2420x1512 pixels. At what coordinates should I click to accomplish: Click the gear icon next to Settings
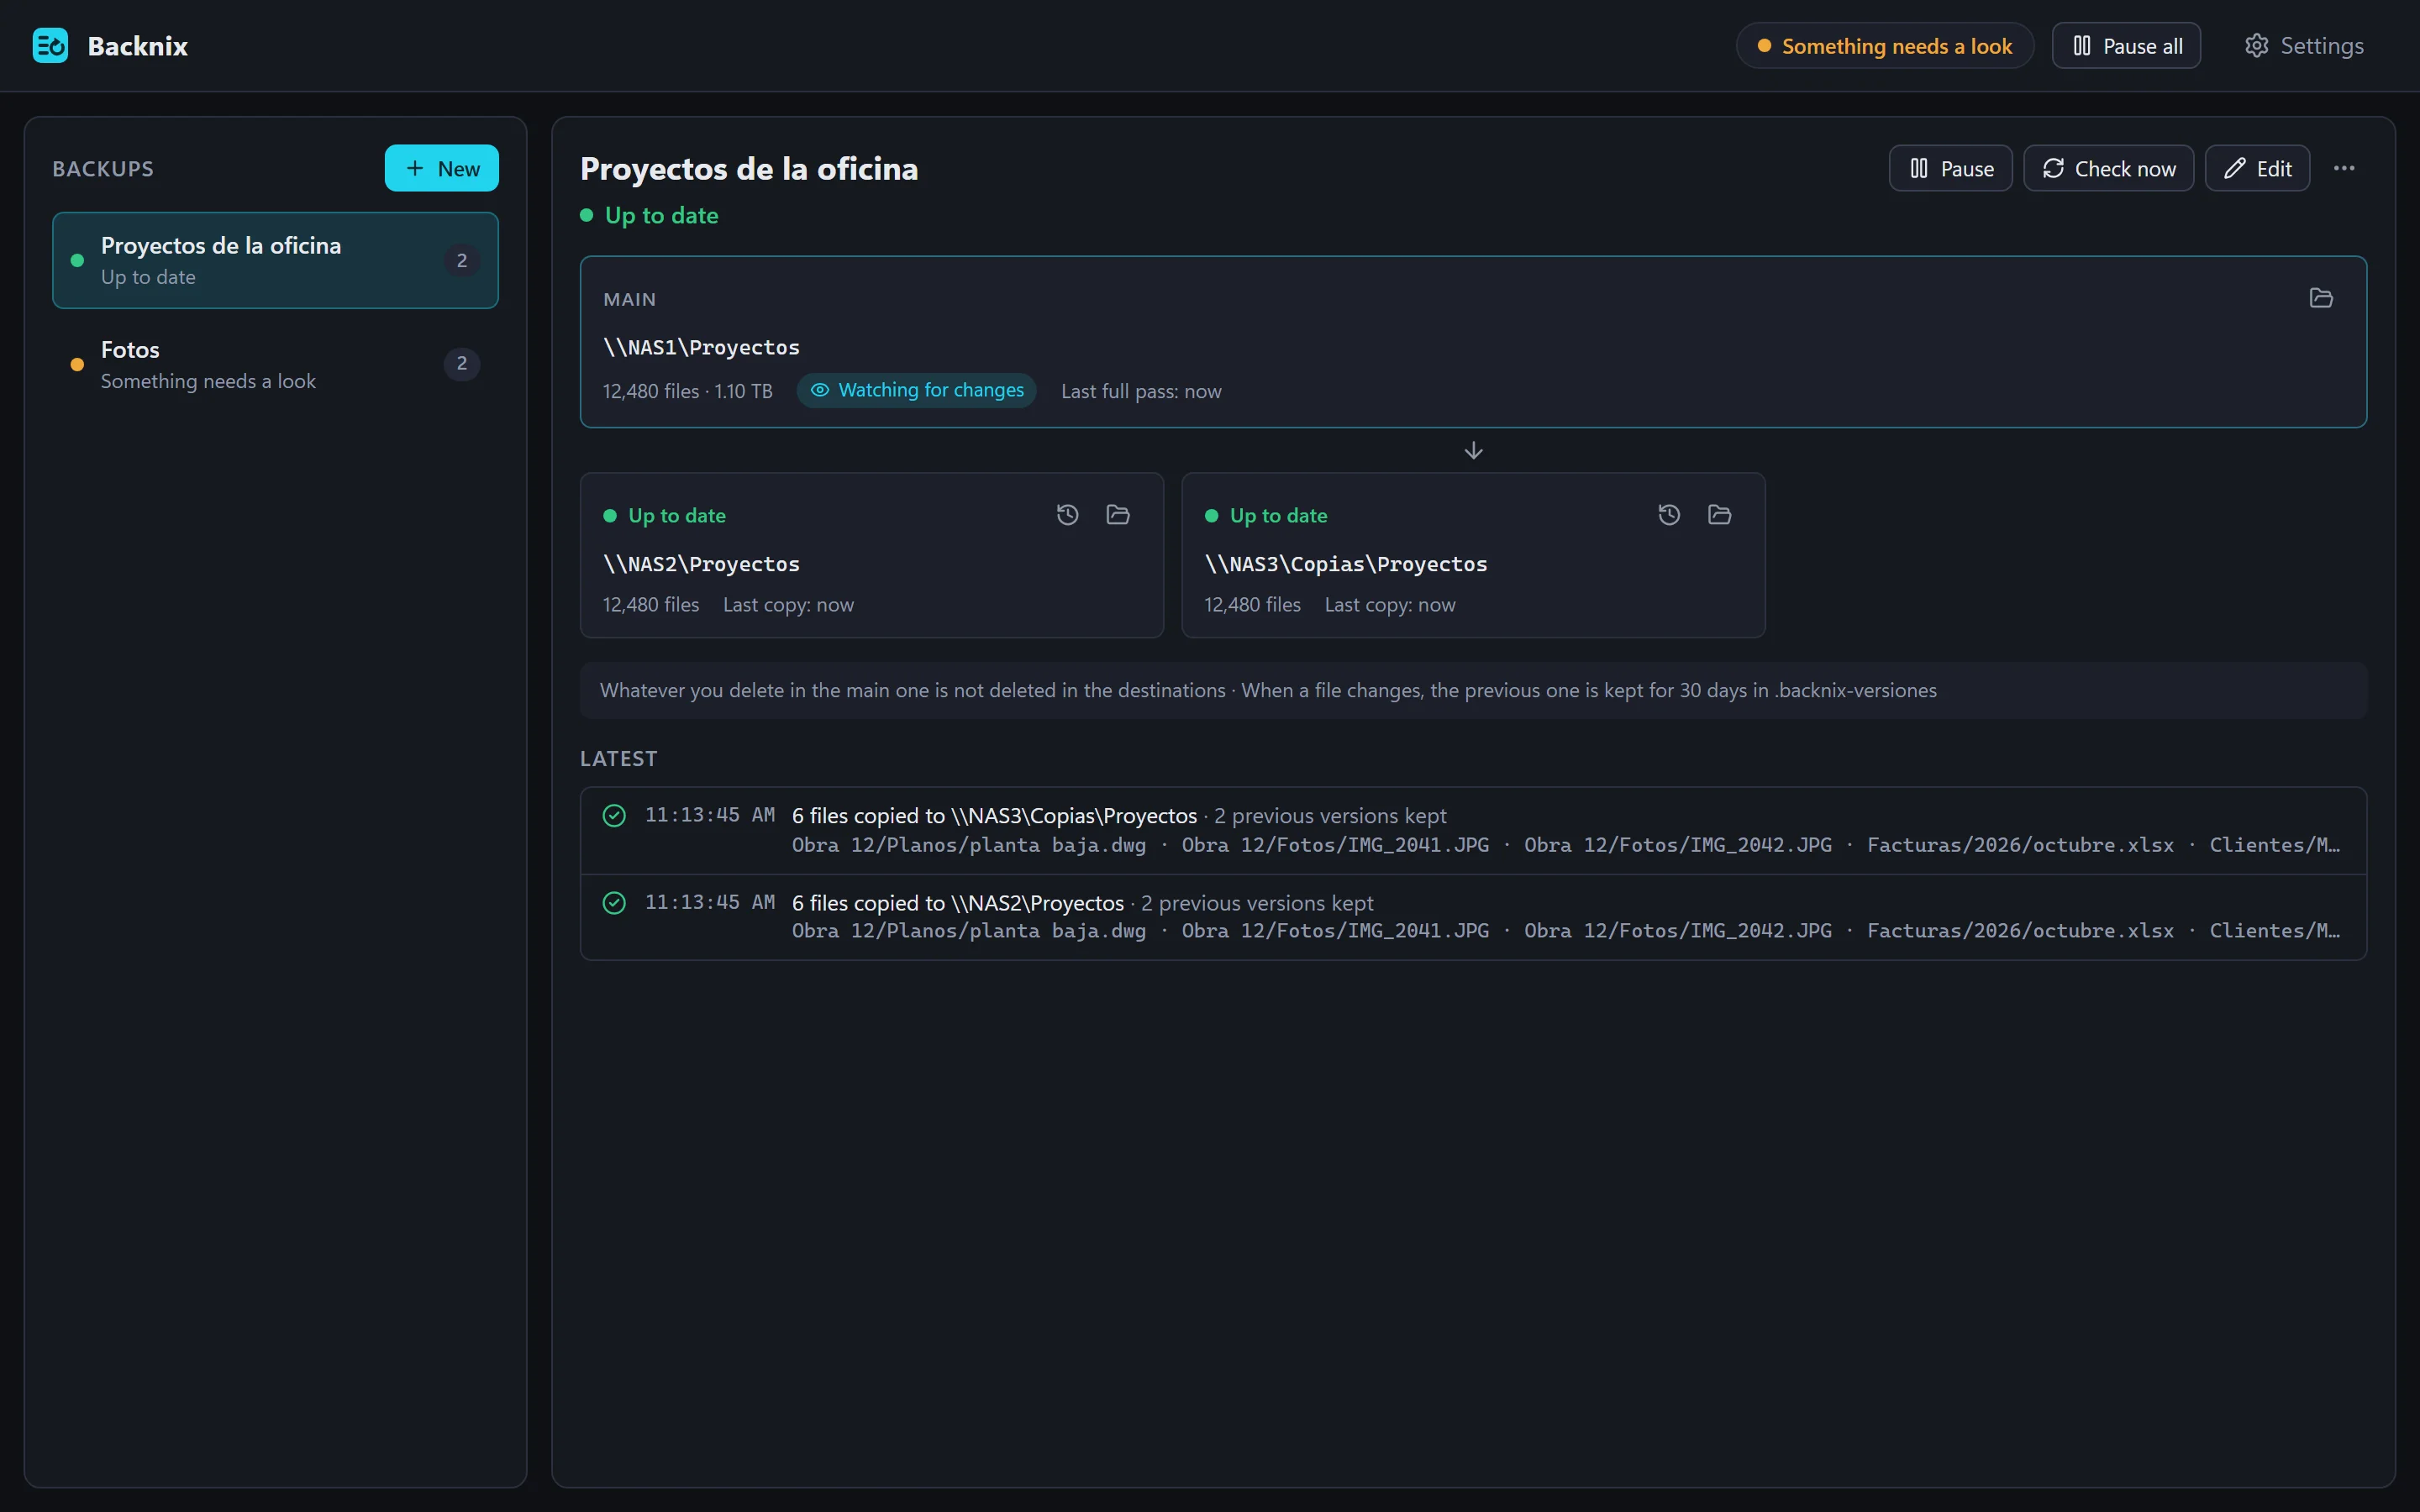point(2257,46)
